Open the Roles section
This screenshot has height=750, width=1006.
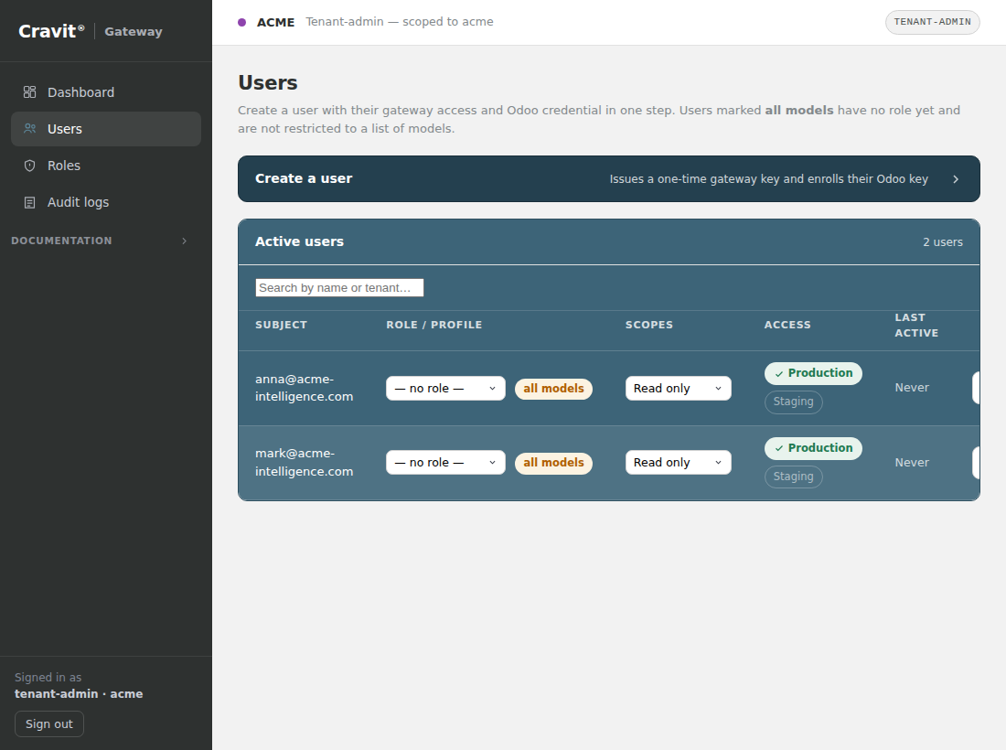(106, 166)
